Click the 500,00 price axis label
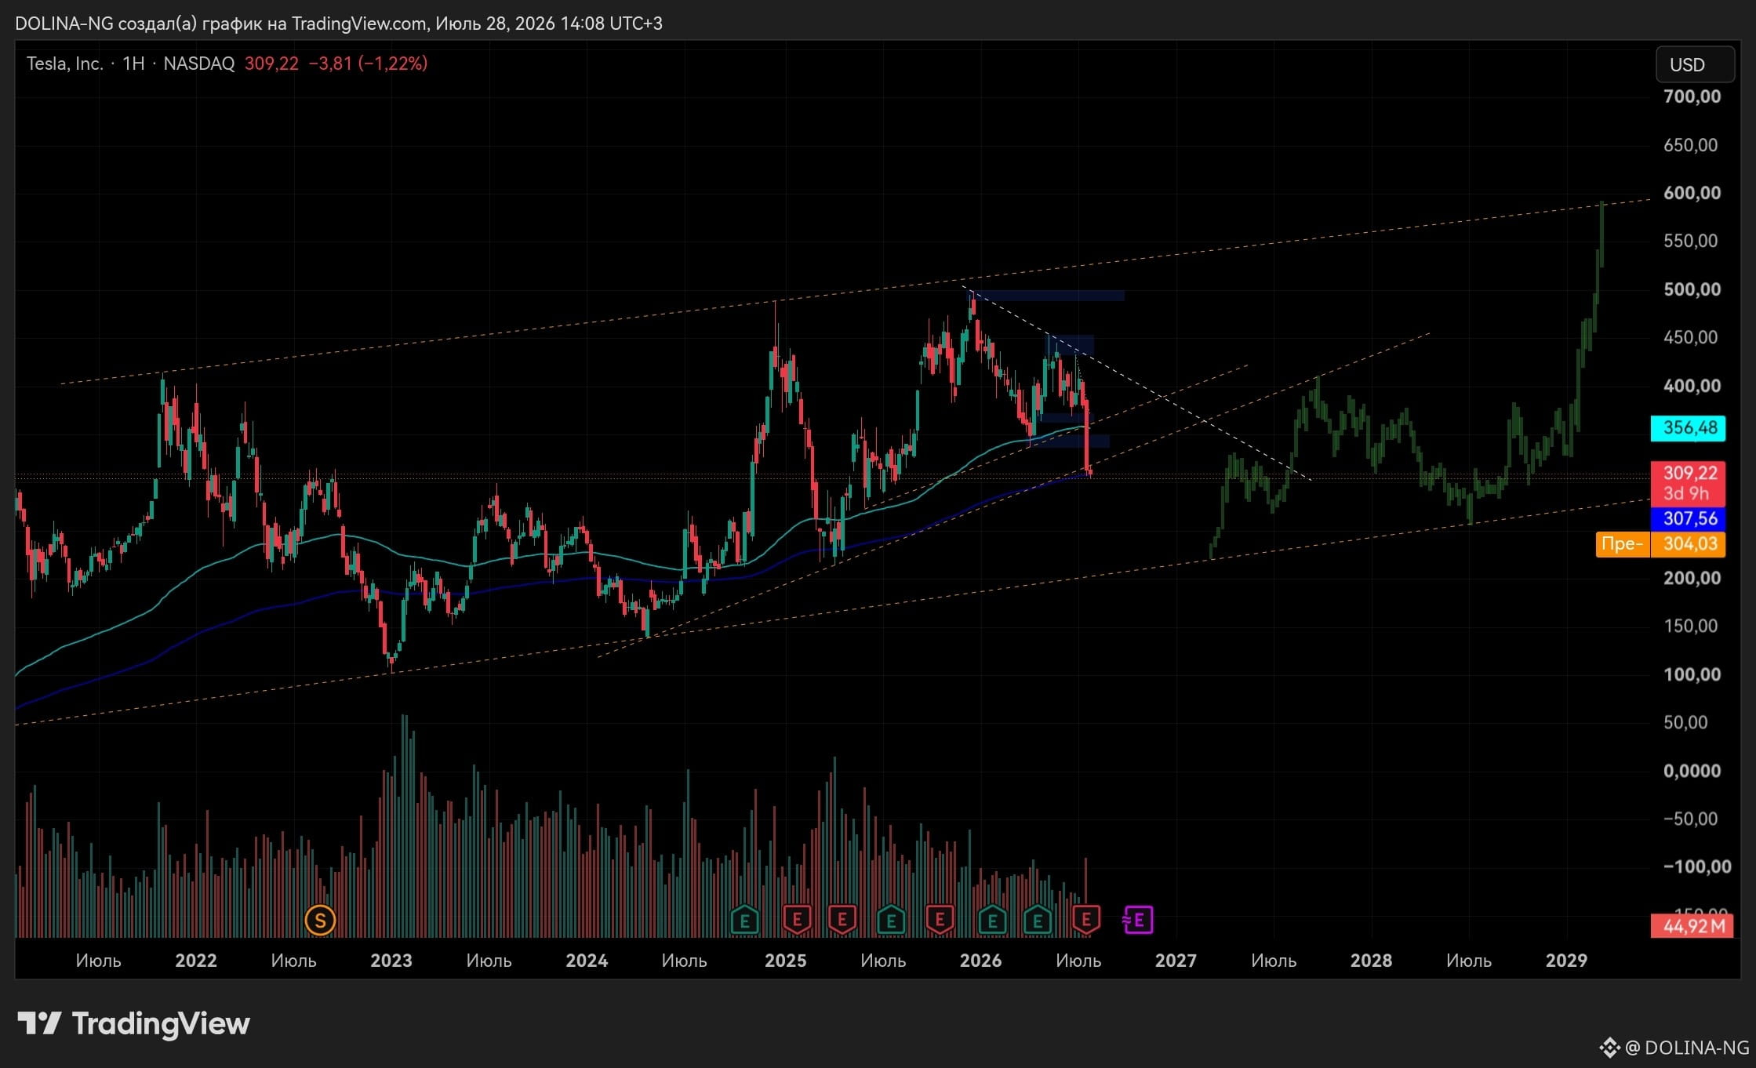This screenshot has width=1756, height=1068. point(1692,289)
